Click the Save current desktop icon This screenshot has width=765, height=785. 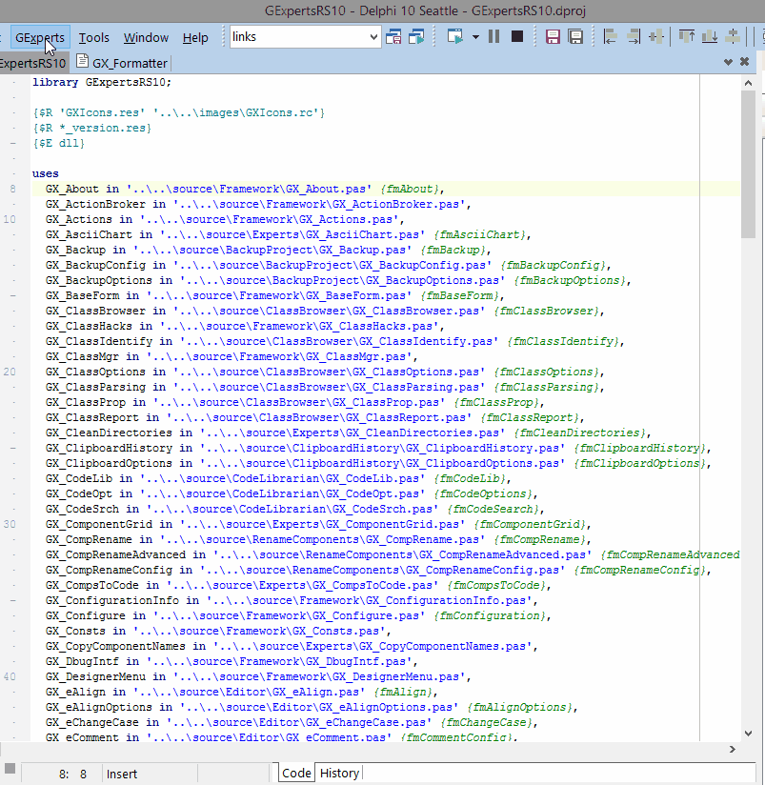pos(394,37)
